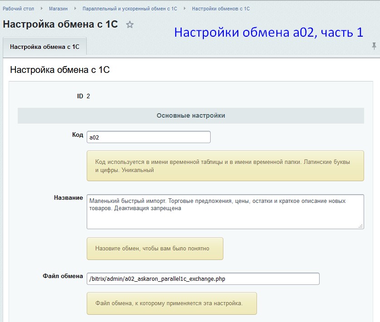
Task: Add page to favorites with star icon
Action: 130,25
